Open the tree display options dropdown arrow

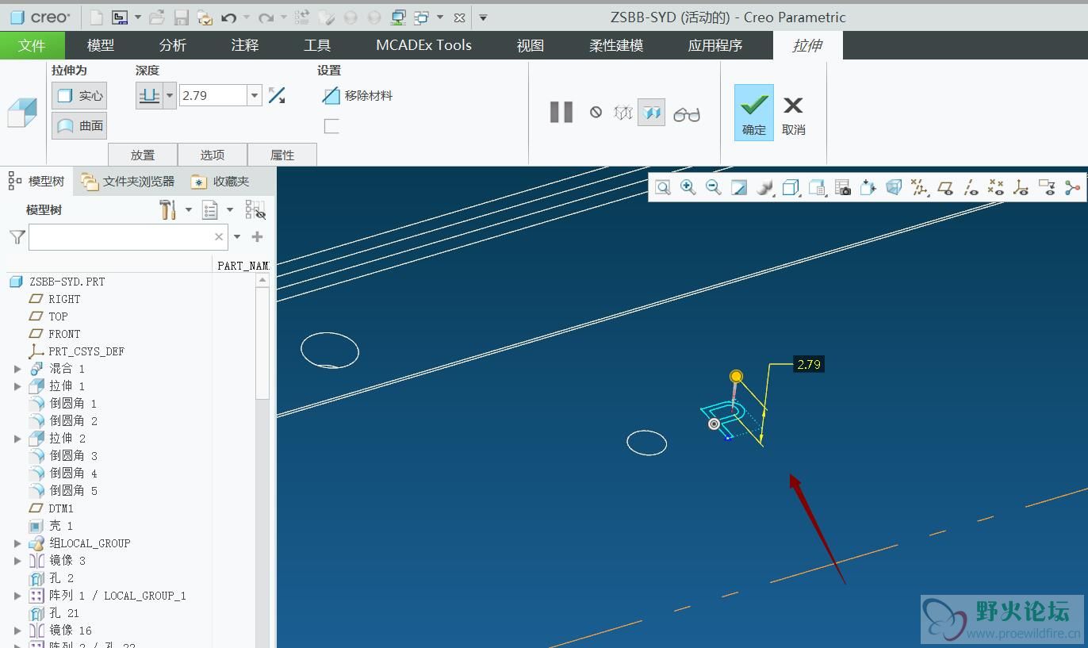coord(230,209)
